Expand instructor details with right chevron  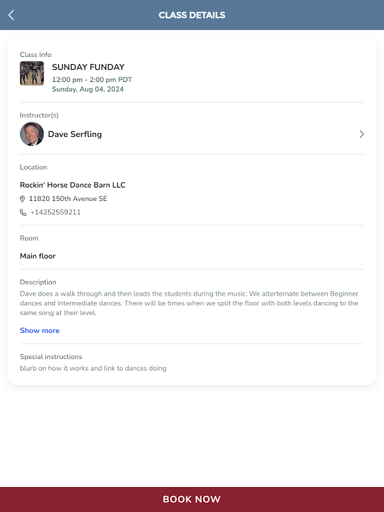click(361, 134)
